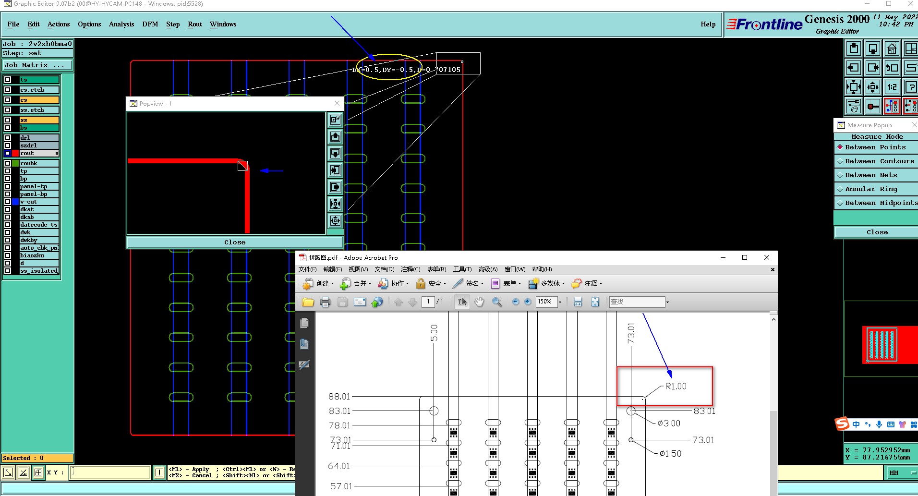Click the Job Matrix button
Screen dimensions: 918x496
coord(37,65)
